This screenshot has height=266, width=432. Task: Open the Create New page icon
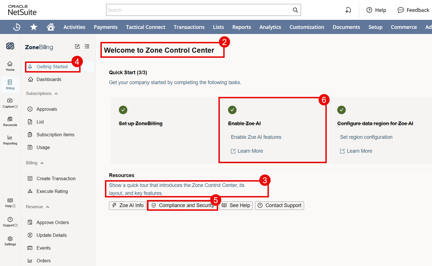(348, 10)
